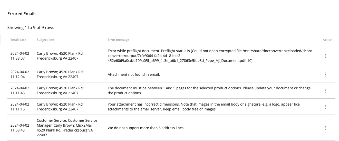Viewport: 339px width, 141px height.
Task: Click the 'Subject line' column header
Action: [45, 40]
